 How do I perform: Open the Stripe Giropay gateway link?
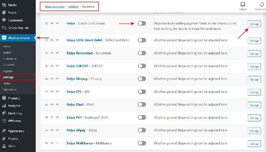[77, 79]
